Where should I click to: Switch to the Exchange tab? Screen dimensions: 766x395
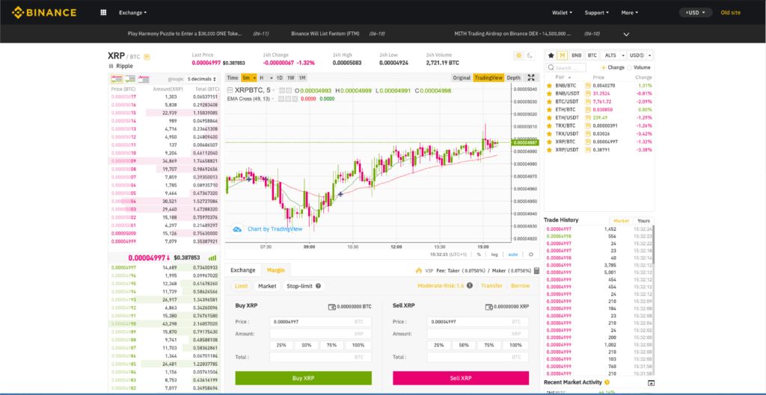pyautogui.click(x=242, y=270)
